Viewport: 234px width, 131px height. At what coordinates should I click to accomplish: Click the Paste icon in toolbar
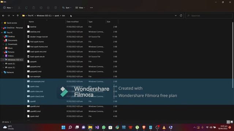34,8
